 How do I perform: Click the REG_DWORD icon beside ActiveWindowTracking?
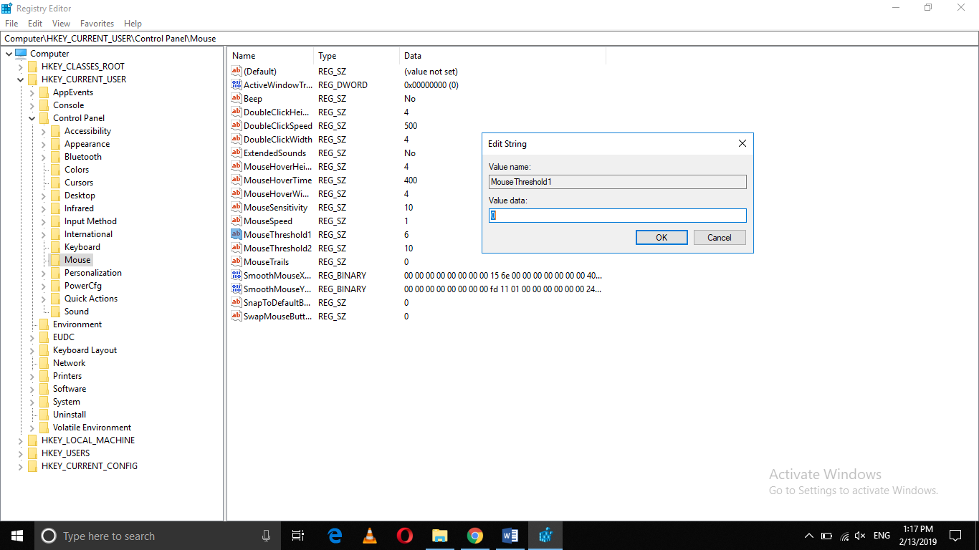(236, 85)
